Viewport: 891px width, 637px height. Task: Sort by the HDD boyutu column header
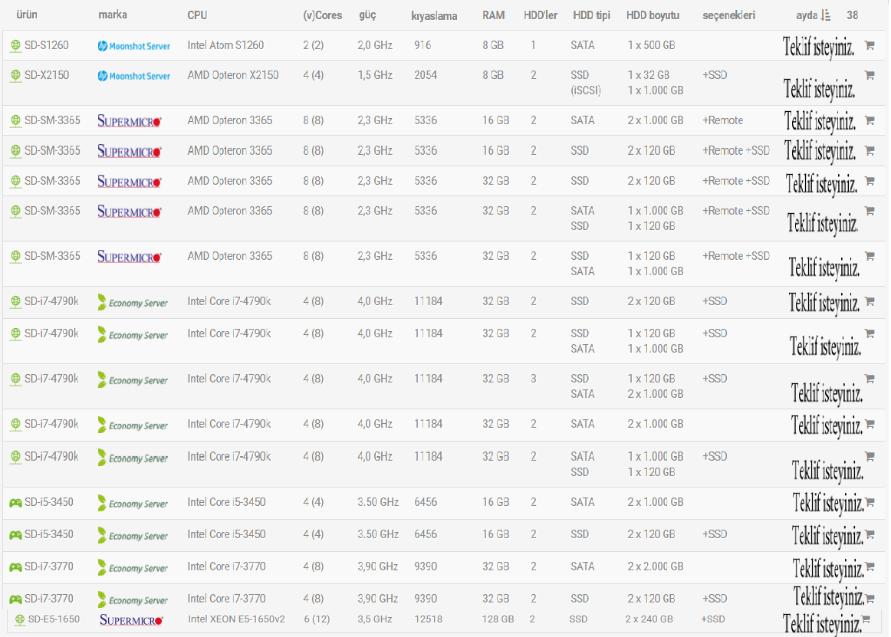653,15
